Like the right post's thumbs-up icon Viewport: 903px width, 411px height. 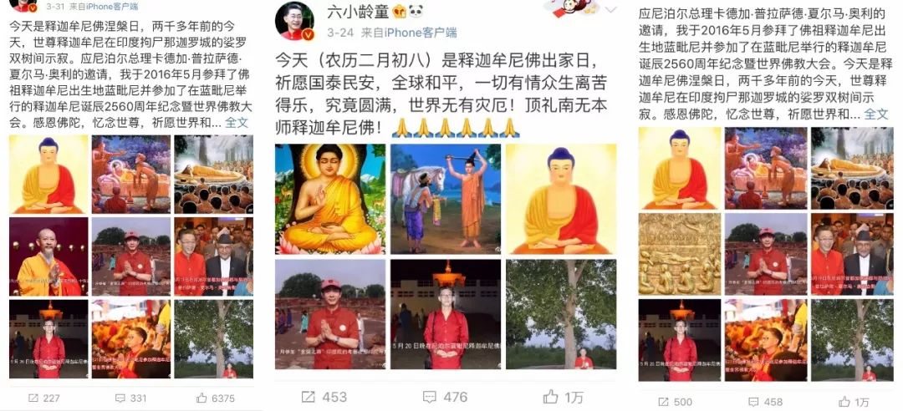click(x=844, y=401)
